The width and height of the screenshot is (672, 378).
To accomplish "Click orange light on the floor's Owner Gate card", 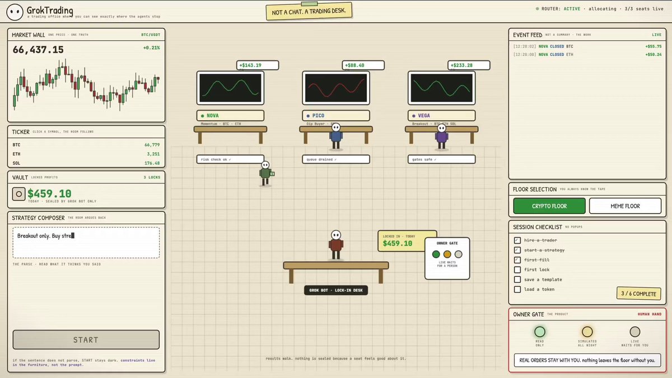I will 447,254.
